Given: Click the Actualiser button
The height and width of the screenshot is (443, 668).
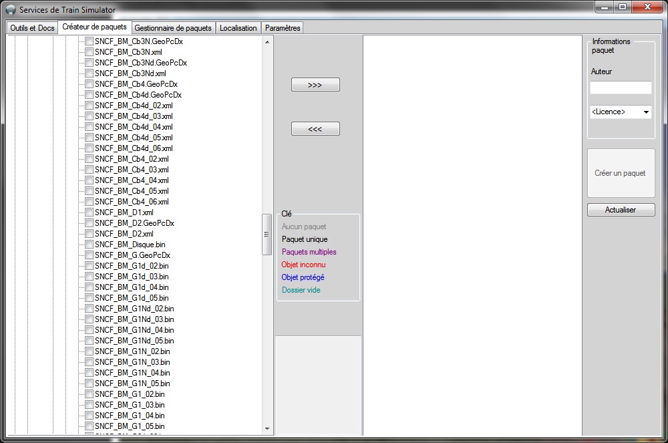Looking at the screenshot, I should coord(621,210).
